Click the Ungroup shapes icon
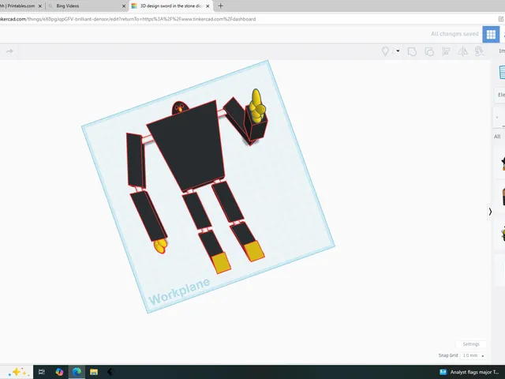The image size is (505, 379). coord(429,51)
